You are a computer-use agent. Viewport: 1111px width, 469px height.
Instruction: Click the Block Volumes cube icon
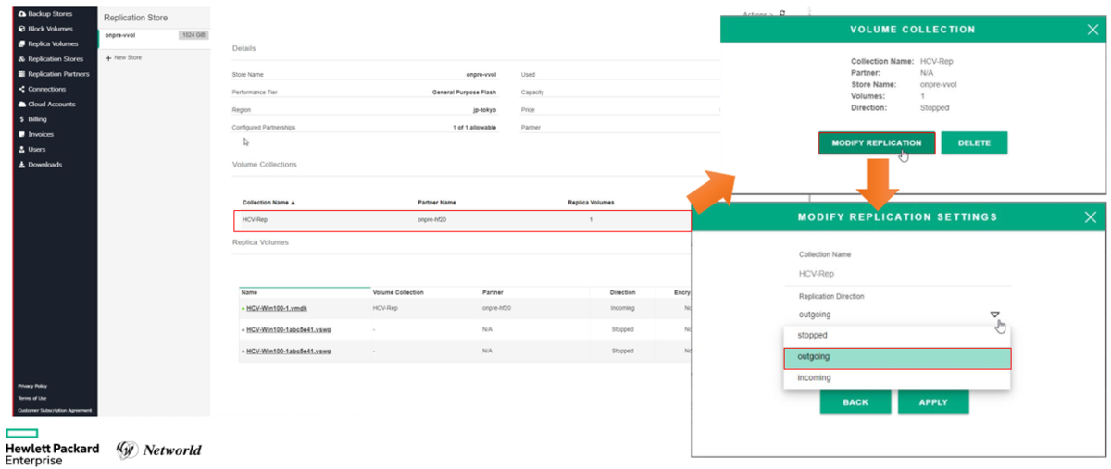[21, 29]
